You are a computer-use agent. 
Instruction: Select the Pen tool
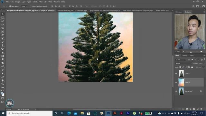[x=3, y=66]
